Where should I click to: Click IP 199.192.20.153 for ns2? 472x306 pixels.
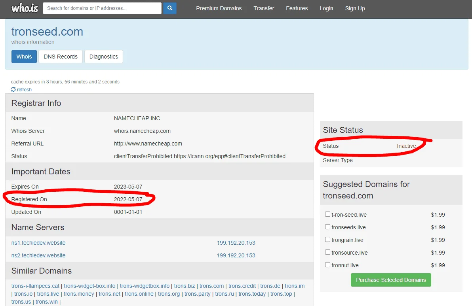[x=236, y=255]
